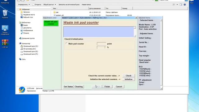Image resolution: width=199 pixels, height=112 pixels.
Task: Open Computer node in Explorer sidebar
Action: pos(26,44)
